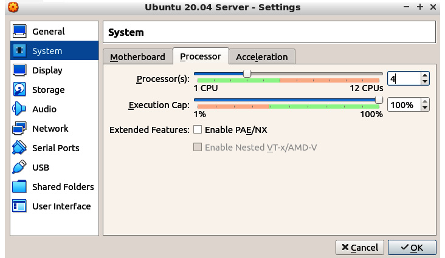Open Network settings icon
445x258 pixels.
click(19, 129)
